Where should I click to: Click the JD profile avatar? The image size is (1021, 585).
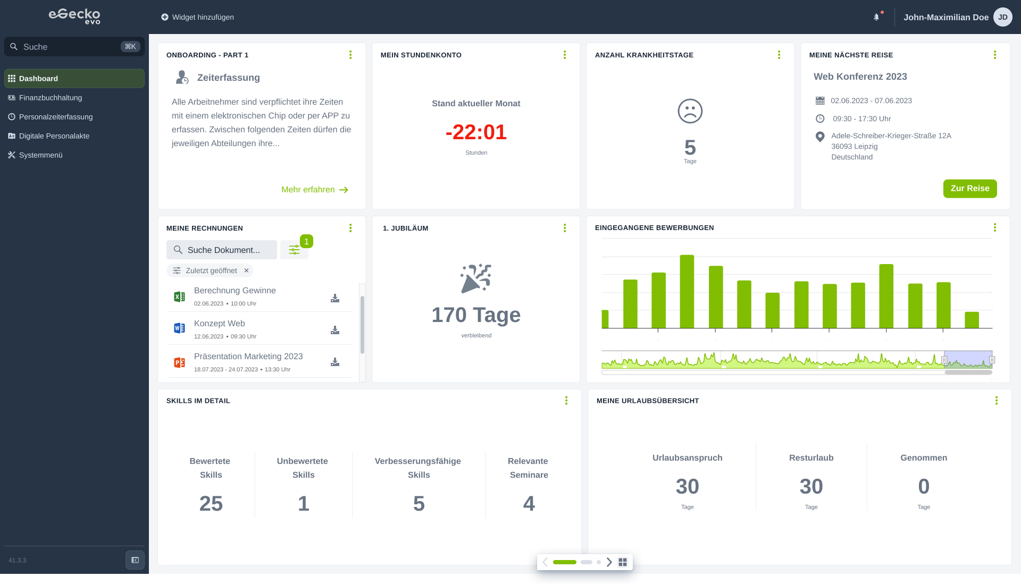click(x=1003, y=16)
